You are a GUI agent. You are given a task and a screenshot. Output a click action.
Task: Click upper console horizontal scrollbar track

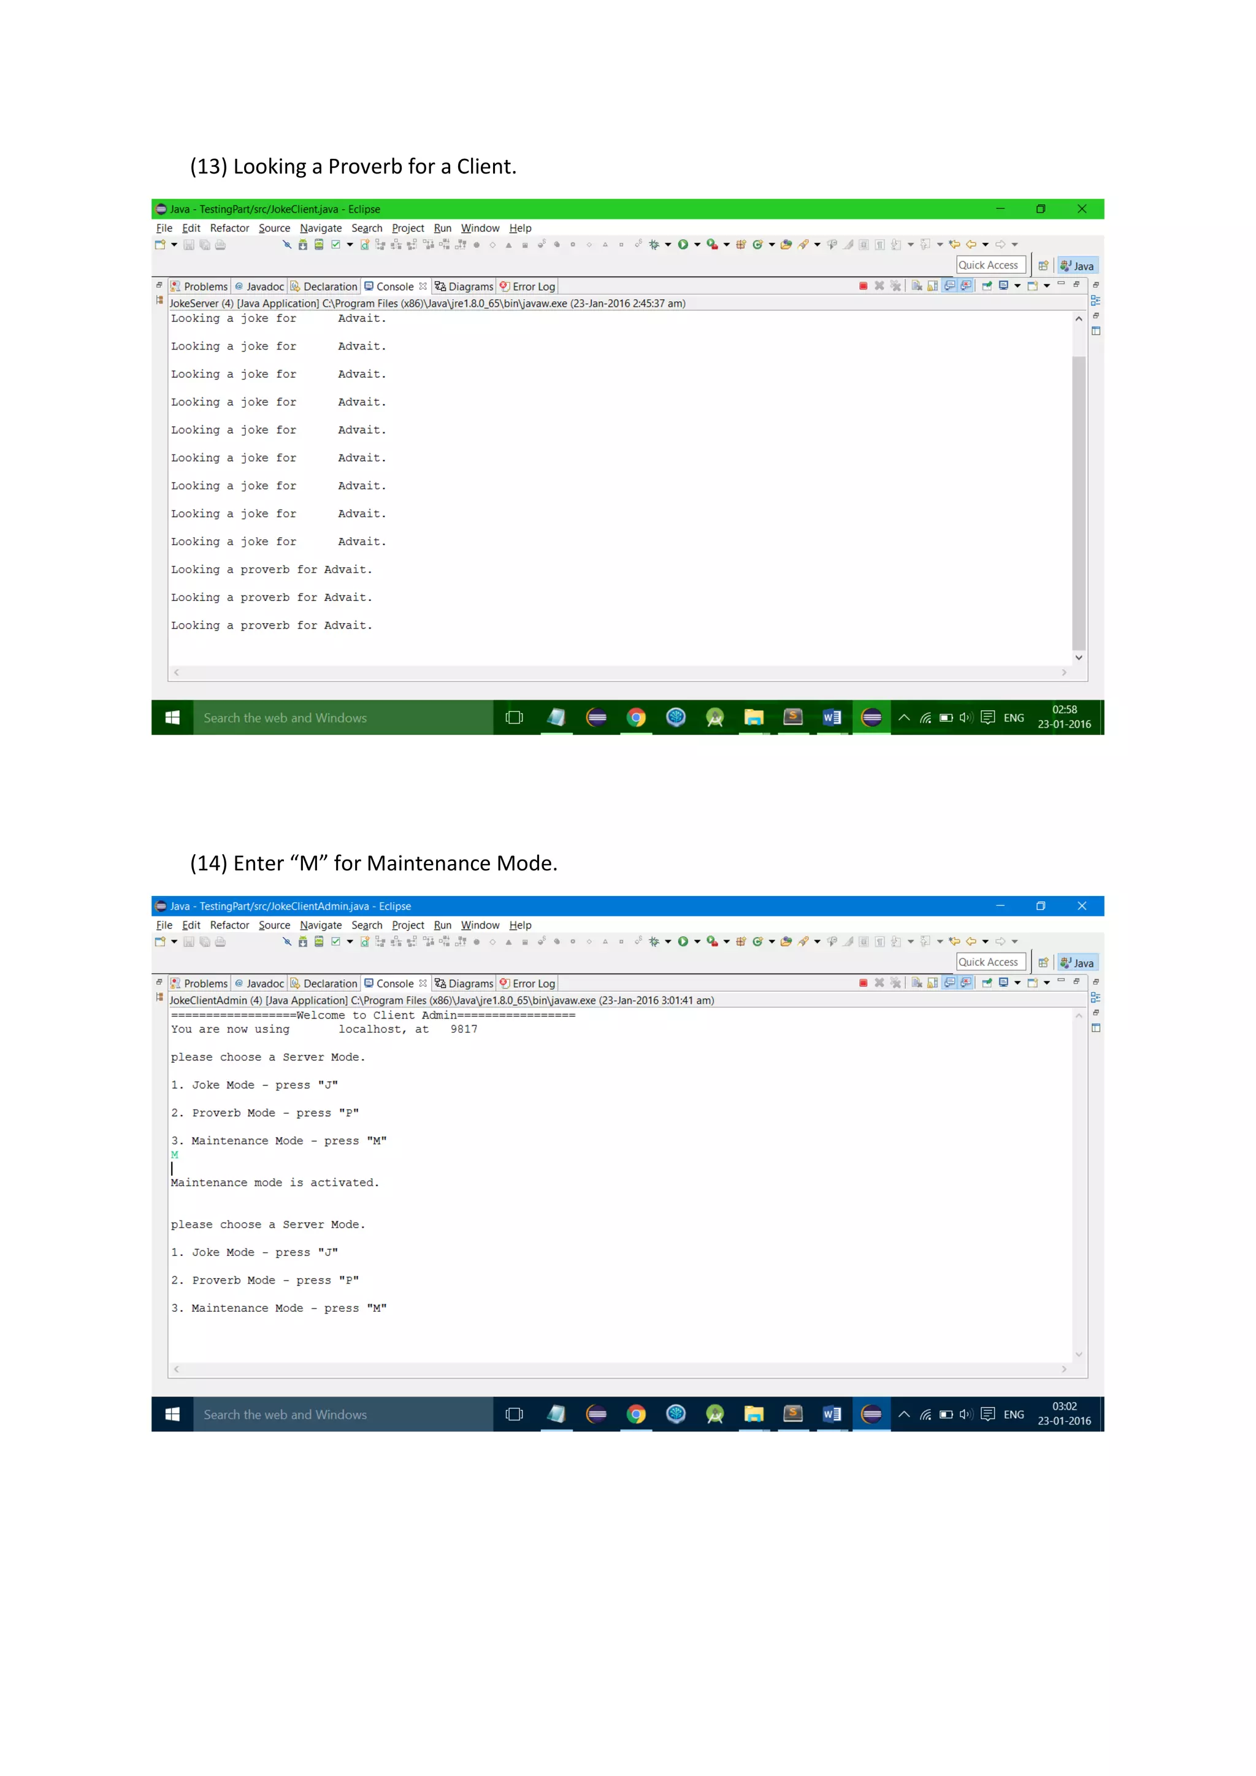(x=620, y=672)
